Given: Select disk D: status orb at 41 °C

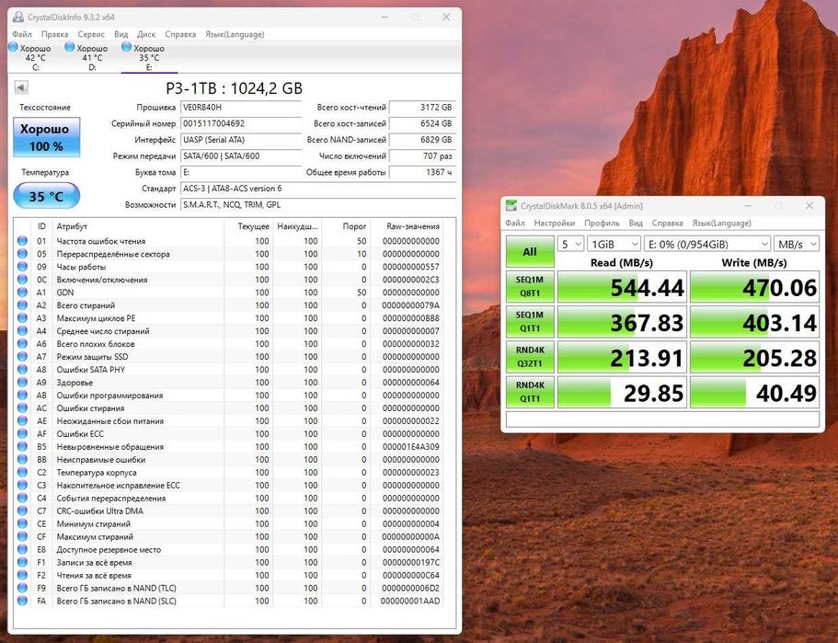Looking at the screenshot, I should pos(70,47).
